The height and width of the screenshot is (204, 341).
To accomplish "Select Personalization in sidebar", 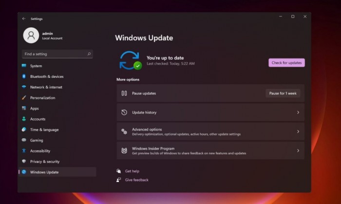I will pos(57,98).
